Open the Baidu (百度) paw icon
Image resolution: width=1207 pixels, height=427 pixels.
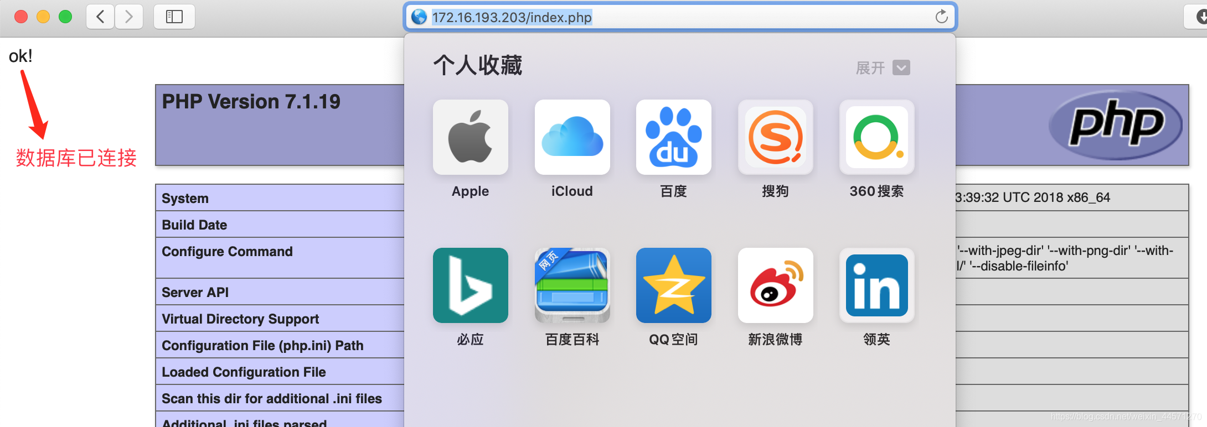[x=673, y=137]
